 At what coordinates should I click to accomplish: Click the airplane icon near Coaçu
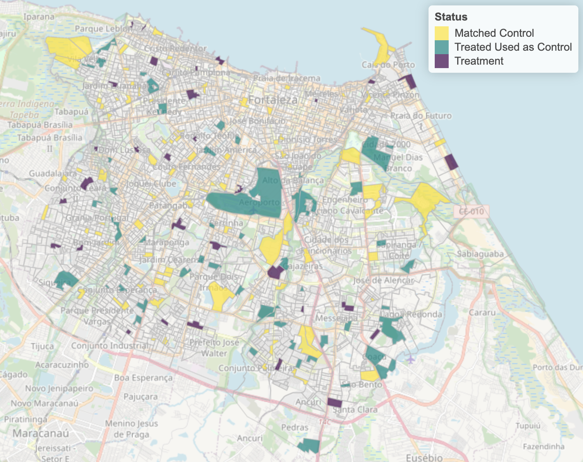pos(410,360)
